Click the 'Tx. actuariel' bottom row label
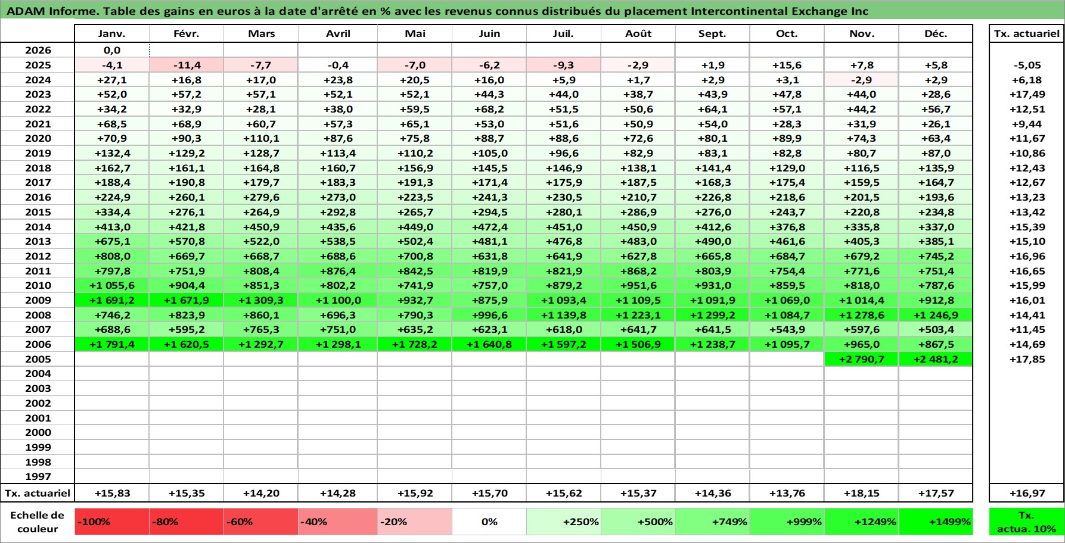The height and width of the screenshot is (543, 1065). click(x=38, y=493)
